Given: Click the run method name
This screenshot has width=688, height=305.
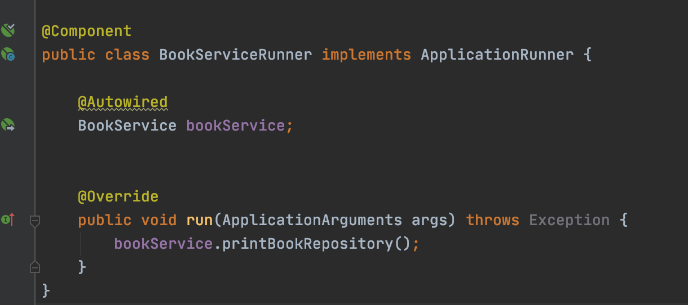Looking at the screenshot, I should point(200,220).
